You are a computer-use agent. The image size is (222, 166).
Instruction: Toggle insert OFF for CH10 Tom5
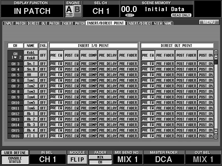point(43,102)
